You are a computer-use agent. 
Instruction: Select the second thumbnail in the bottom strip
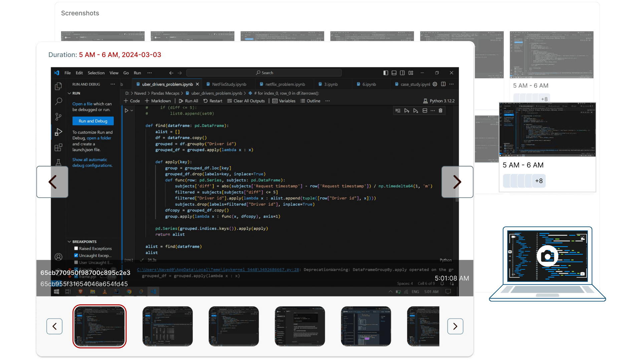(x=168, y=326)
